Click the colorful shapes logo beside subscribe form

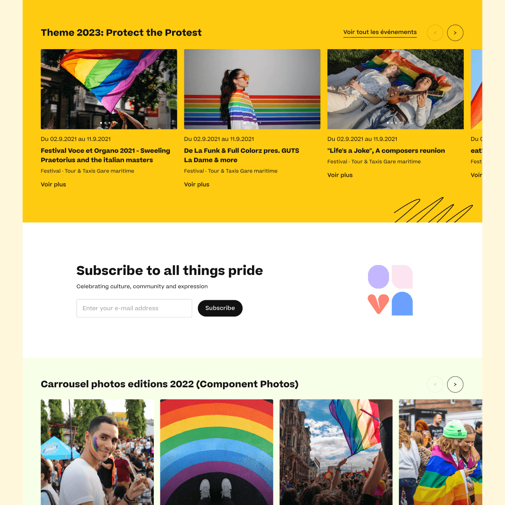[390, 290]
